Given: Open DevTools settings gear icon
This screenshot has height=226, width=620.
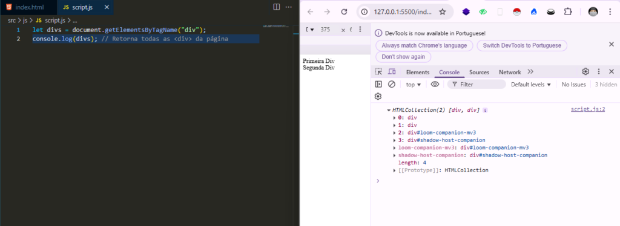Looking at the screenshot, I should click(x=585, y=71).
